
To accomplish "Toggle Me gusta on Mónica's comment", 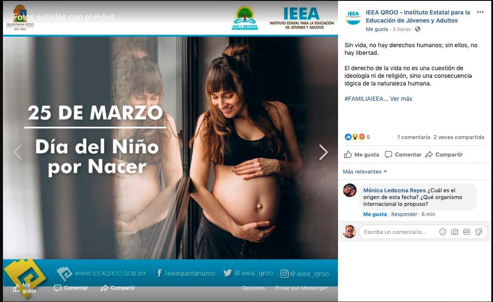I will (375, 214).
